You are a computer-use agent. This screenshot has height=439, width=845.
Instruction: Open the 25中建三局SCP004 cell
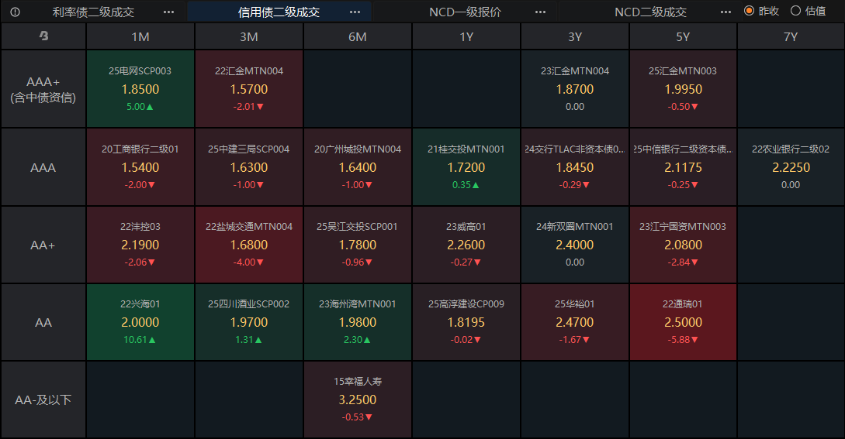pyautogui.click(x=249, y=167)
